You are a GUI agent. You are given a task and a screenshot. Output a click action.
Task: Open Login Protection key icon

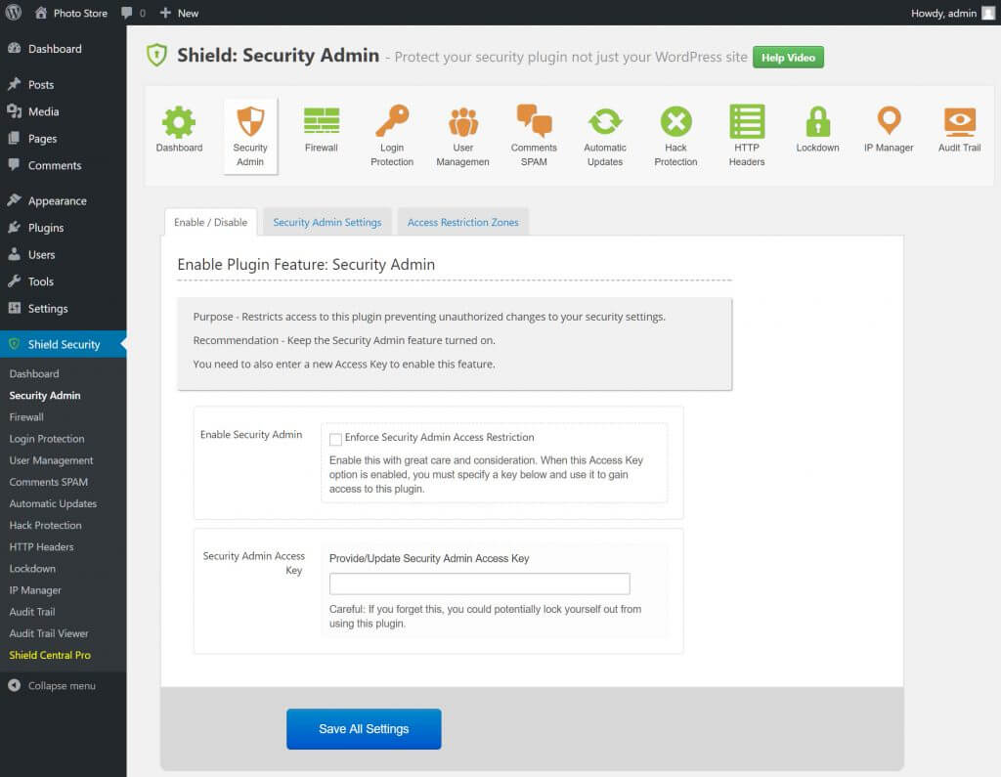click(392, 120)
